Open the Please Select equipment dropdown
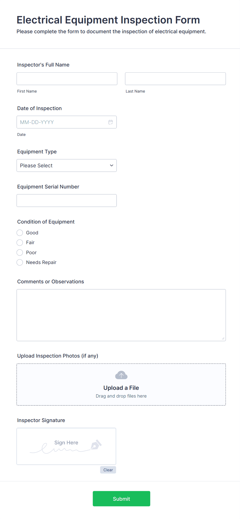 [x=67, y=165]
